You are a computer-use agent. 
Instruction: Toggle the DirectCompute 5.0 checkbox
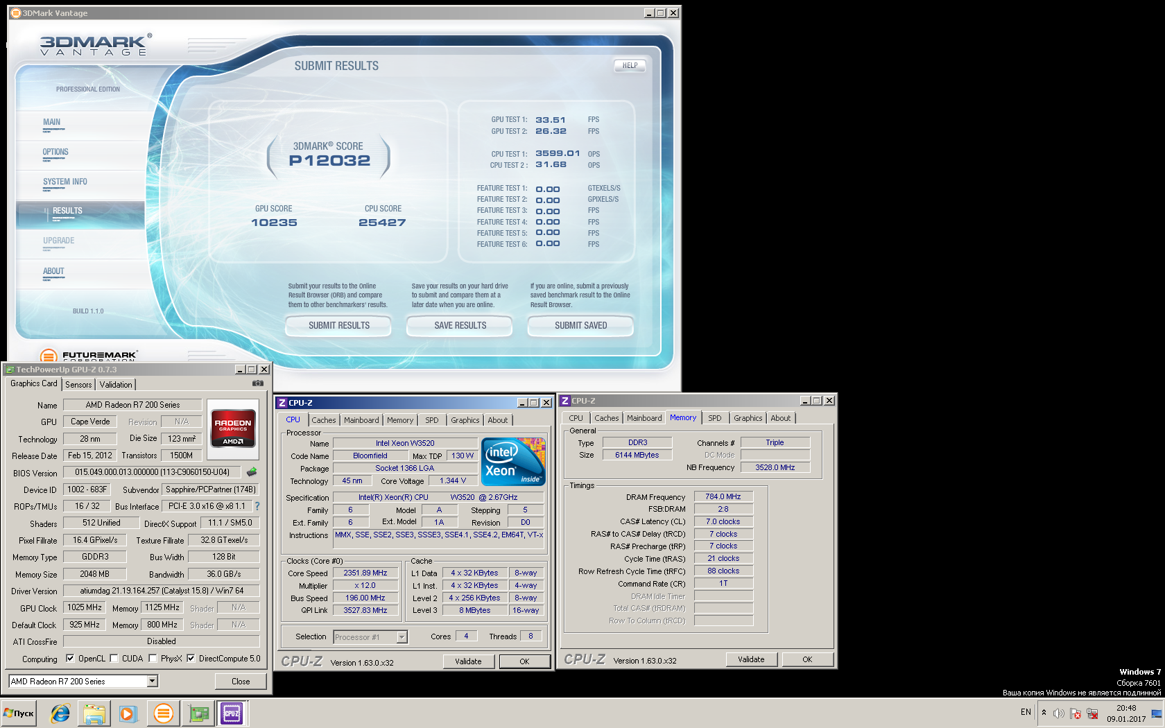pos(191,659)
